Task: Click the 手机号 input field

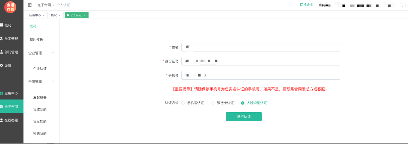Action: tap(260, 75)
